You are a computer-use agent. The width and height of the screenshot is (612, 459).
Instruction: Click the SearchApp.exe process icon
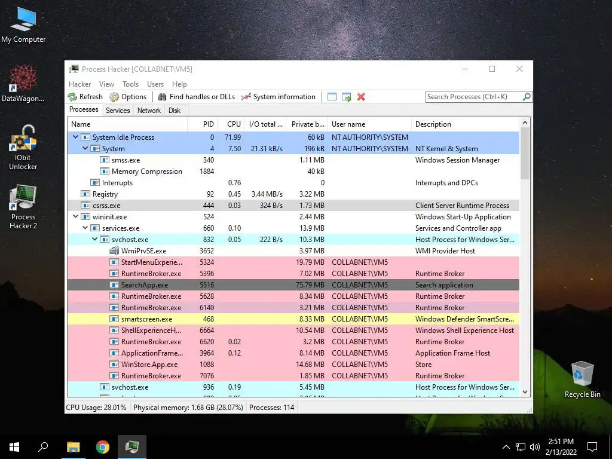coord(114,285)
